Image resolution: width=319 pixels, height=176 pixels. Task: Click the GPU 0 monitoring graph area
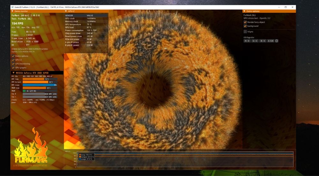[185, 159]
